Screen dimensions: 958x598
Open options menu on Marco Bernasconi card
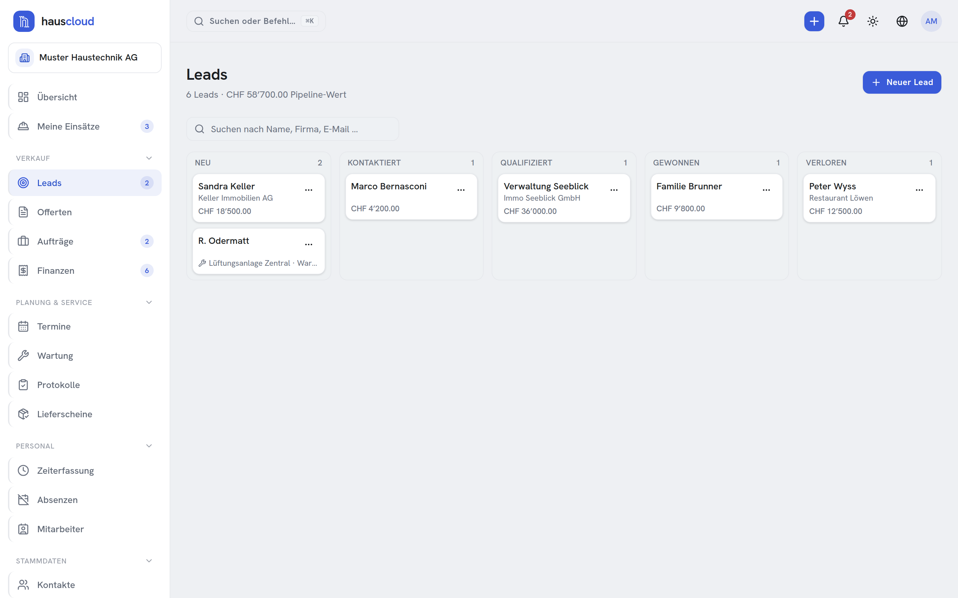pos(461,190)
